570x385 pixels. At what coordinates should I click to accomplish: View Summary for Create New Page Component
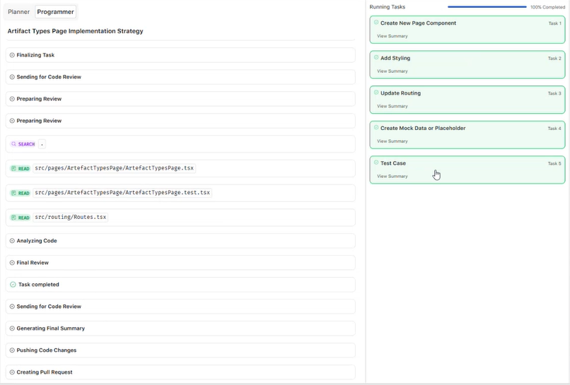(392, 36)
